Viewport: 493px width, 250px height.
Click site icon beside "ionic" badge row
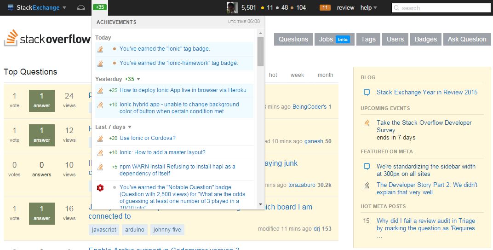(100, 49)
